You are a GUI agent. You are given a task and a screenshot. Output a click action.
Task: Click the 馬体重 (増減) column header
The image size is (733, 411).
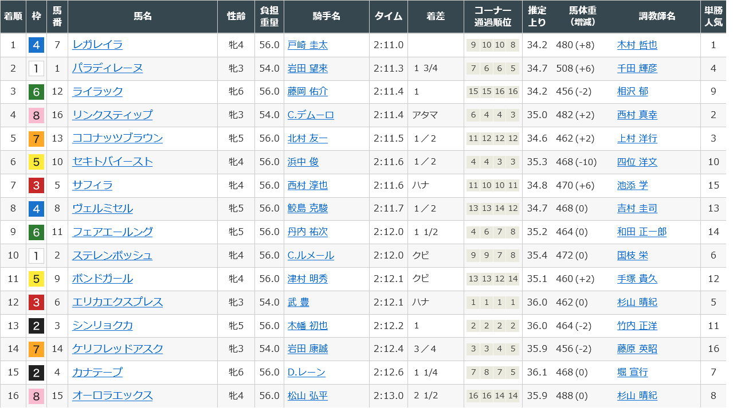point(582,17)
